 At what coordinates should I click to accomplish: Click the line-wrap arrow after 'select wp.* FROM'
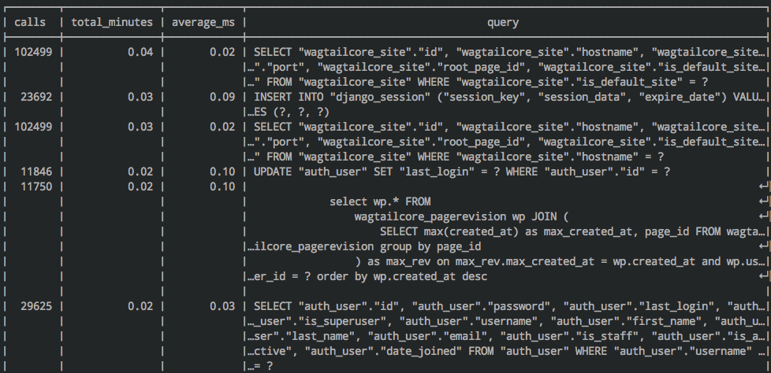click(x=762, y=201)
